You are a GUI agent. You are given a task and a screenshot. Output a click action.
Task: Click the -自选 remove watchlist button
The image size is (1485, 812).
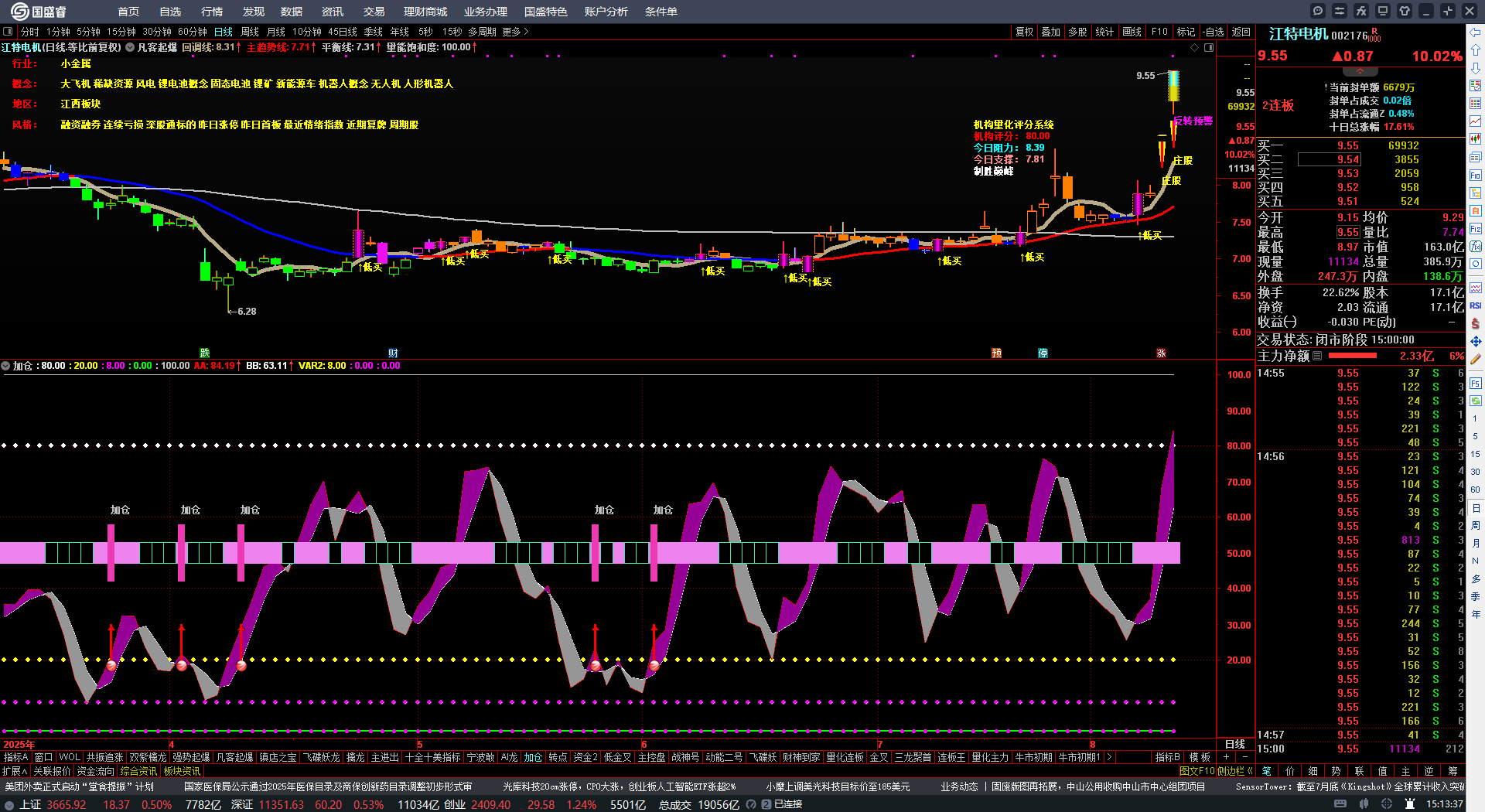(1214, 32)
